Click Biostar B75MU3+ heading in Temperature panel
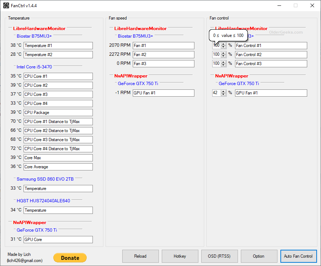Viewport: 321px width, 266px height. coord(34,36)
